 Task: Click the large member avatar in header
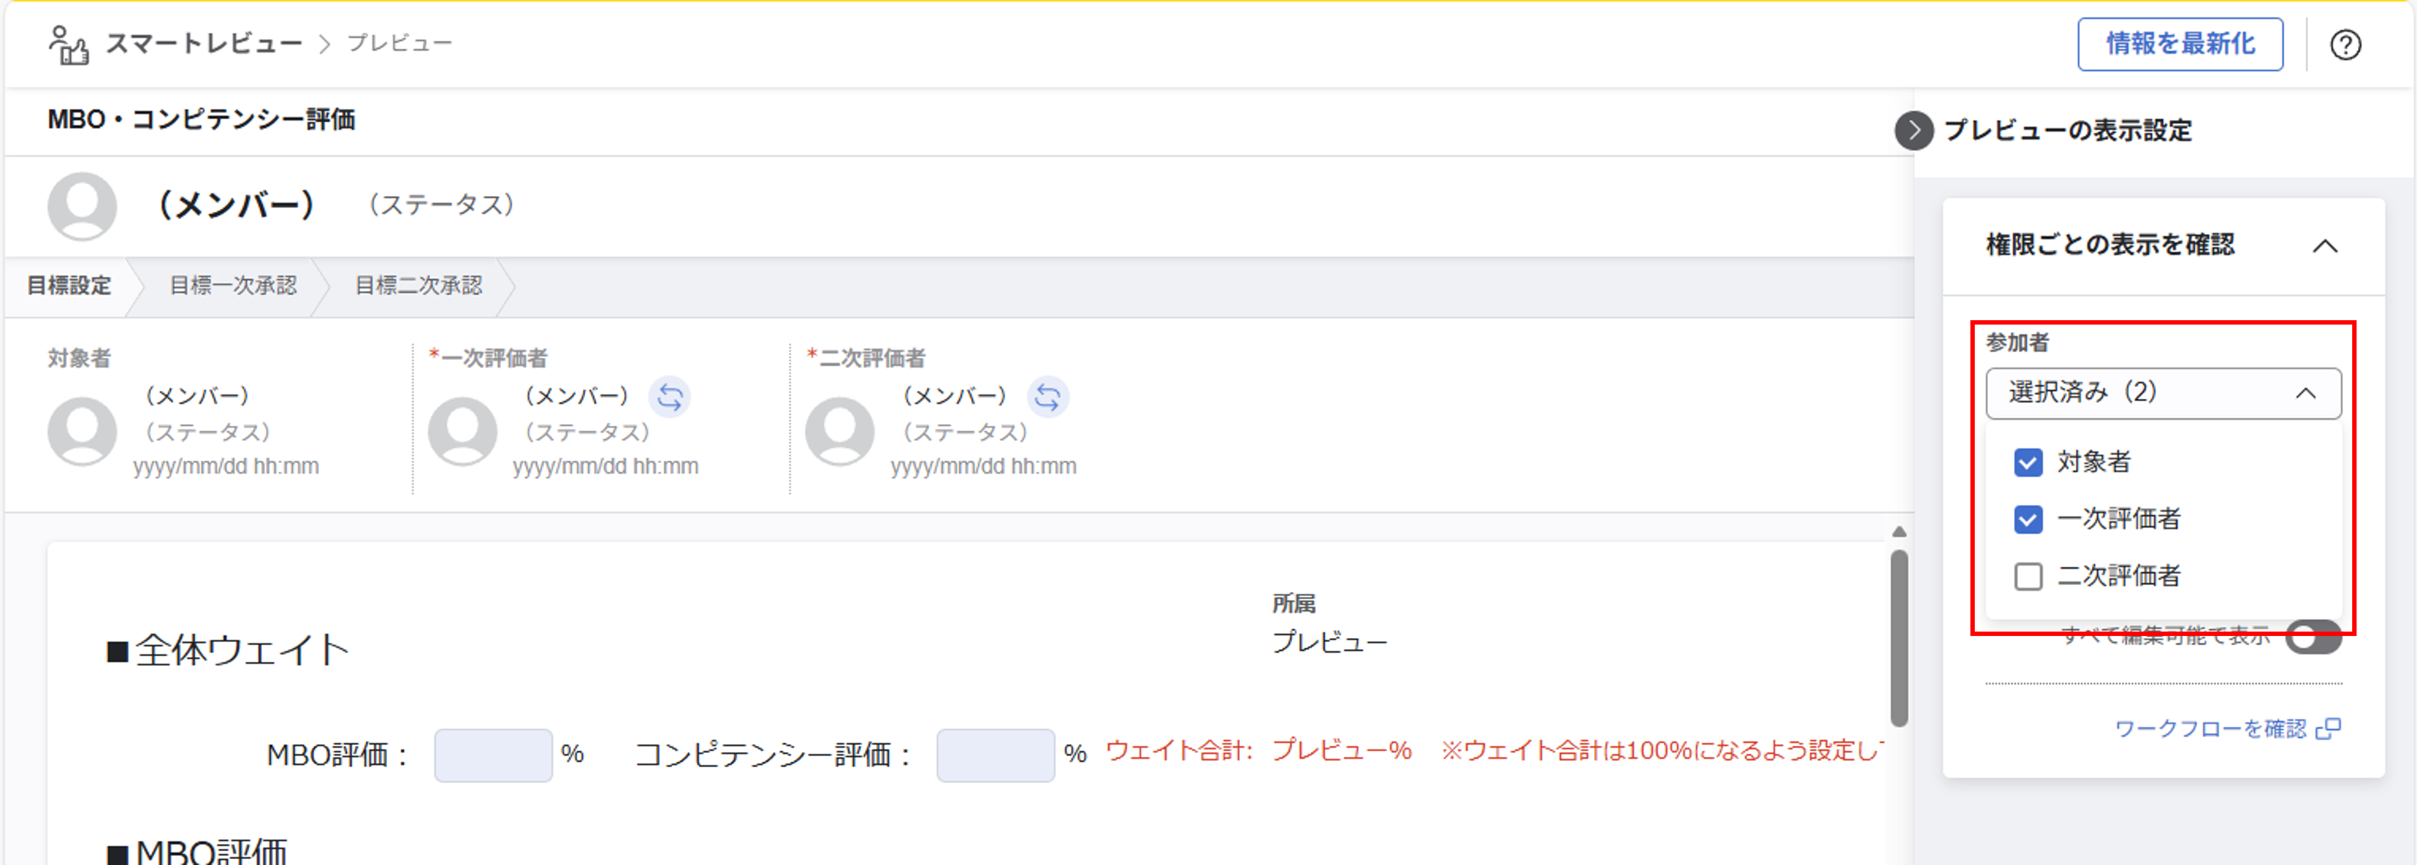tap(82, 205)
